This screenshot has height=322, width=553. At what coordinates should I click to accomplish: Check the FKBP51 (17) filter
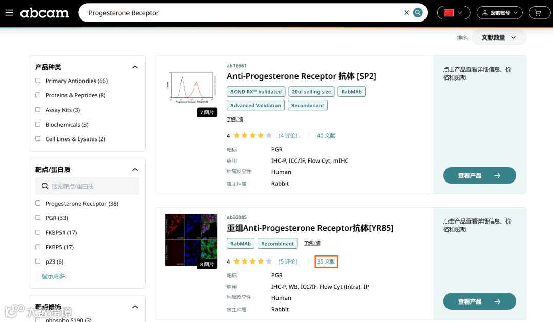pyautogui.click(x=38, y=232)
